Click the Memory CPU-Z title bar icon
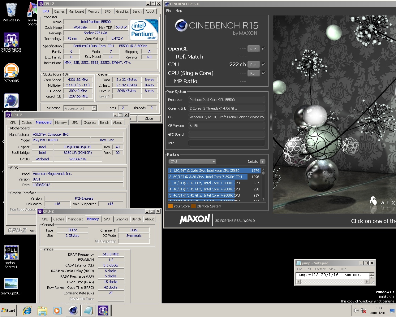396x317 pixels. [x=40, y=211]
